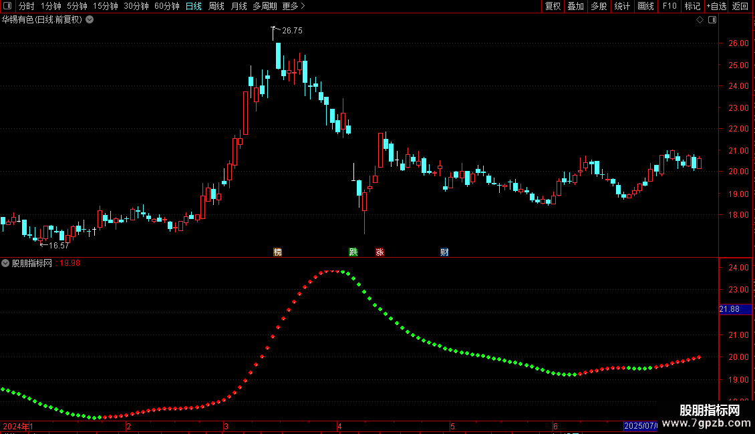Click the panel layout icon beside 分时
755x434 pixels.
7,6
